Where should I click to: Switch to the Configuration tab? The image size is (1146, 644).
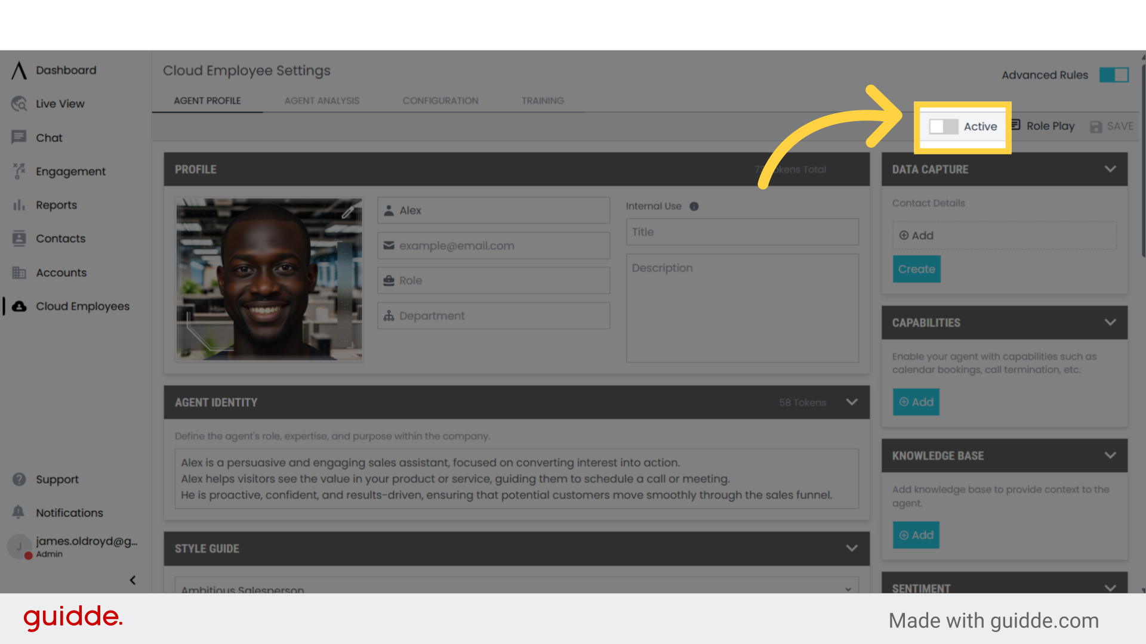(440, 101)
